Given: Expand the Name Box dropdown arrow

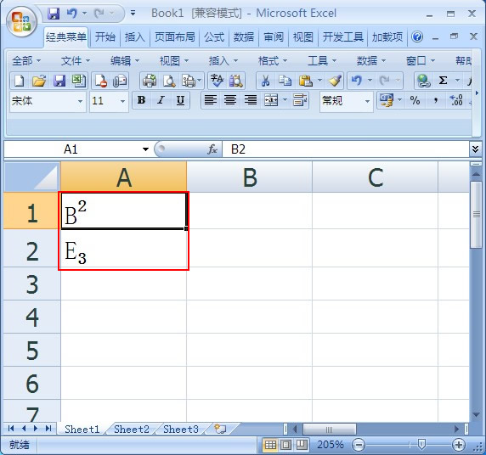Looking at the screenshot, I should click(145, 149).
